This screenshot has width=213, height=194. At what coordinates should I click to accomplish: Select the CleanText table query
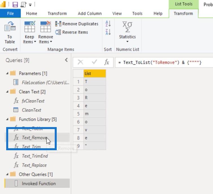32,110
